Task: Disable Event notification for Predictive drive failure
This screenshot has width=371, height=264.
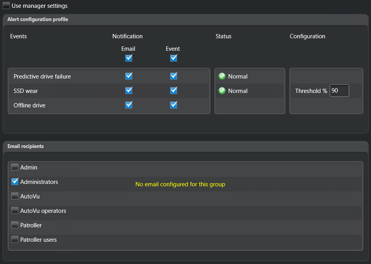Action: (x=173, y=76)
